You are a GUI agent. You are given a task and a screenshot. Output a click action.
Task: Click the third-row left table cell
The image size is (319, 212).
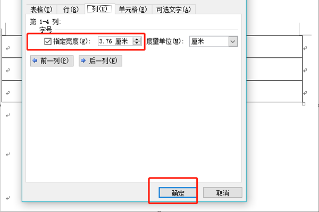tap(12, 91)
